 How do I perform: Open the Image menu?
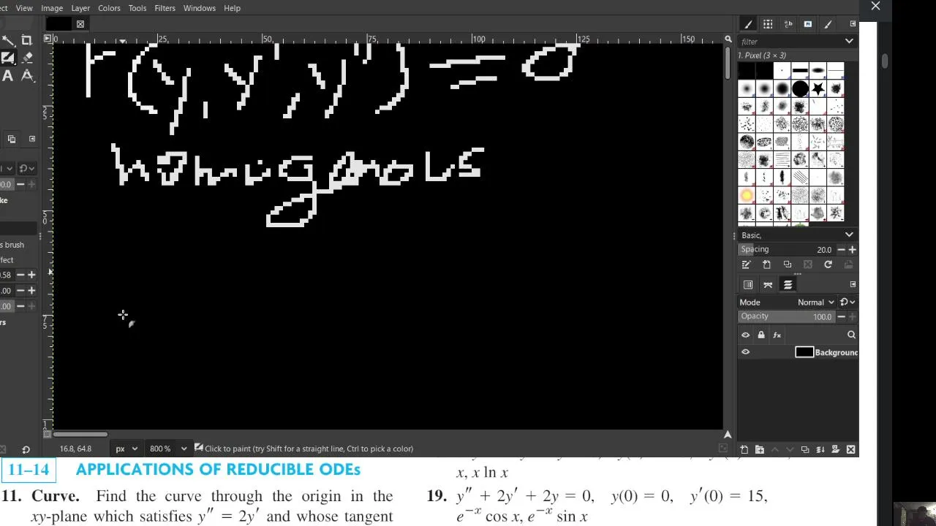tap(52, 8)
